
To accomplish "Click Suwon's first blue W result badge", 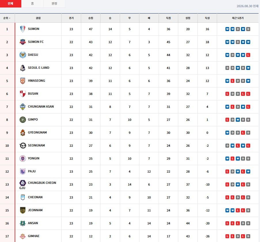I will click(x=227, y=29).
